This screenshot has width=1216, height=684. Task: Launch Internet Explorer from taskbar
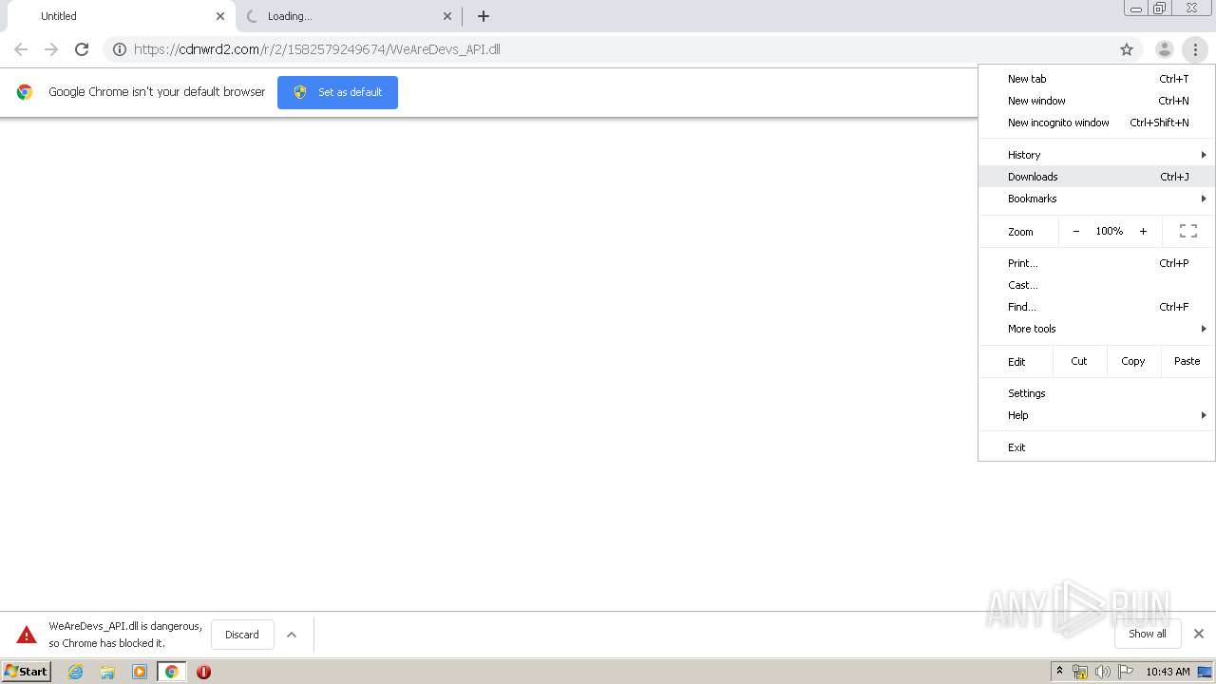(76, 672)
